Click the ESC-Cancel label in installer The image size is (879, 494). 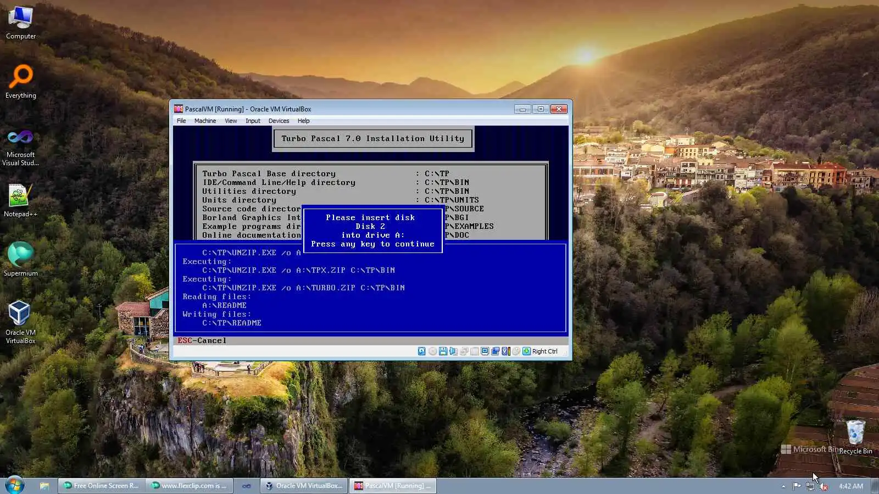(202, 340)
